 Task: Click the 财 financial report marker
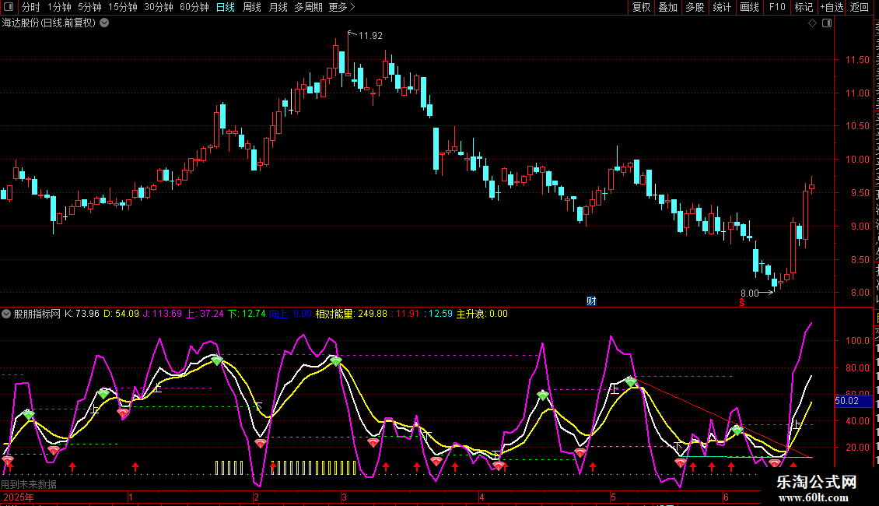click(591, 301)
